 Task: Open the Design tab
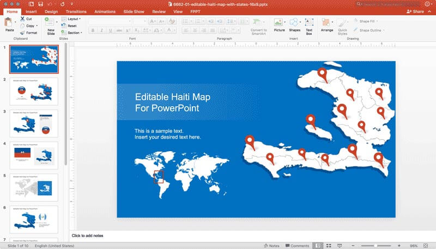(x=51, y=11)
